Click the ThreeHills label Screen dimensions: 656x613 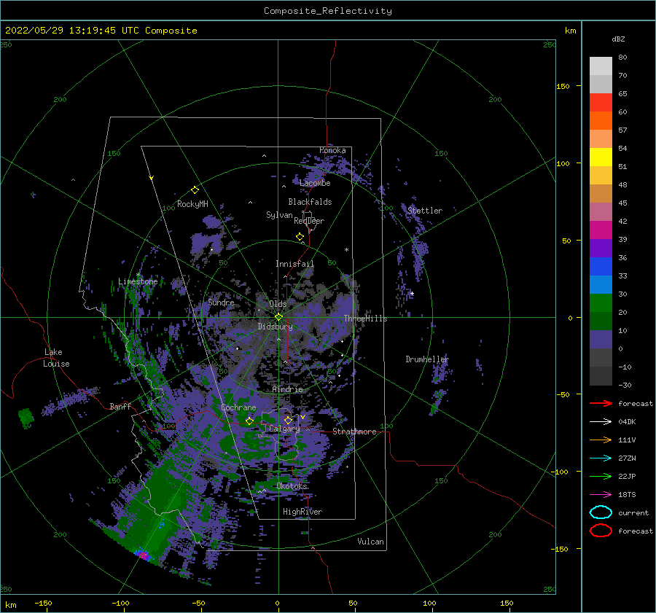[366, 319]
